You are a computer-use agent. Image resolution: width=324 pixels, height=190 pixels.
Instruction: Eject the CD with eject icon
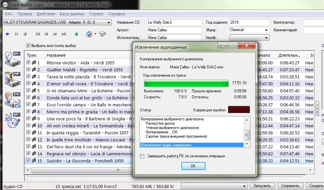pos(76,34)
